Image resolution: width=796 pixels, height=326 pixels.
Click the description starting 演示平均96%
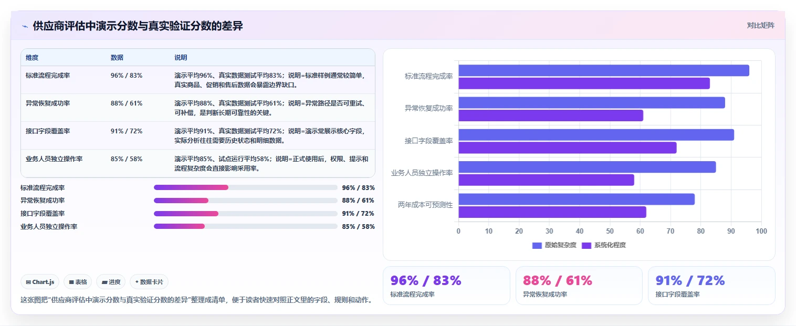tap(271, 80)
